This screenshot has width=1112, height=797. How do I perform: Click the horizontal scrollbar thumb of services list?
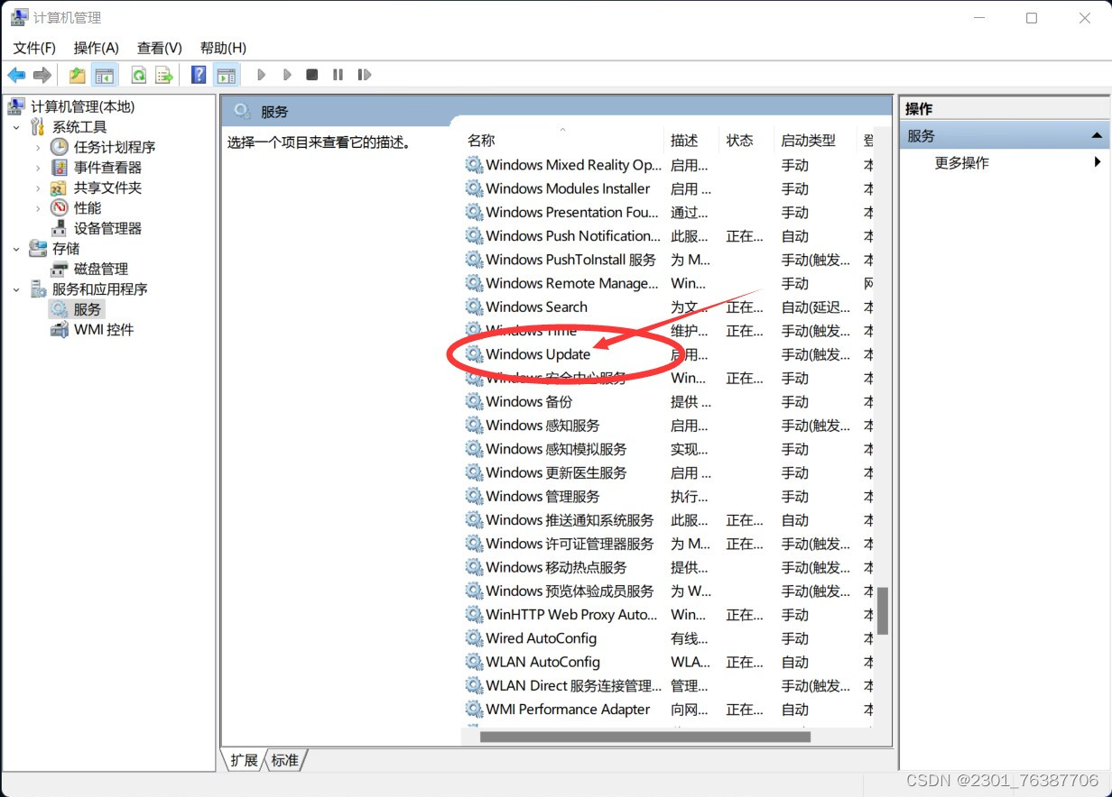645,737
